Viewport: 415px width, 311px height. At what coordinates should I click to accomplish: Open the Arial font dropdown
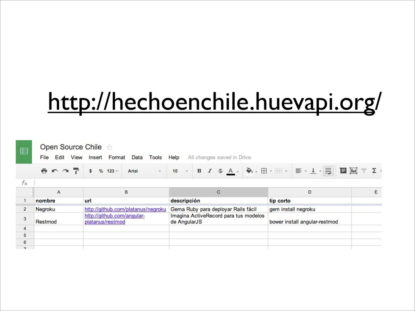(144, 171)
